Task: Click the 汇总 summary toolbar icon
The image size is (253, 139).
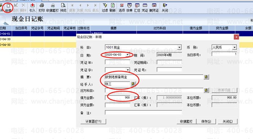Action: (x=137, y=8)
